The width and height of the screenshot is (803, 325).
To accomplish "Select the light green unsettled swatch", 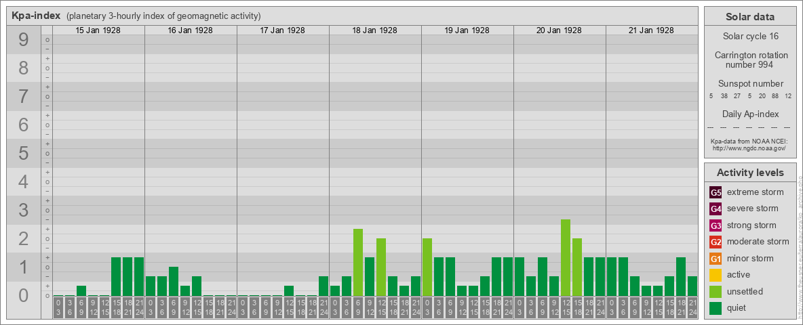I will point(716,292).
